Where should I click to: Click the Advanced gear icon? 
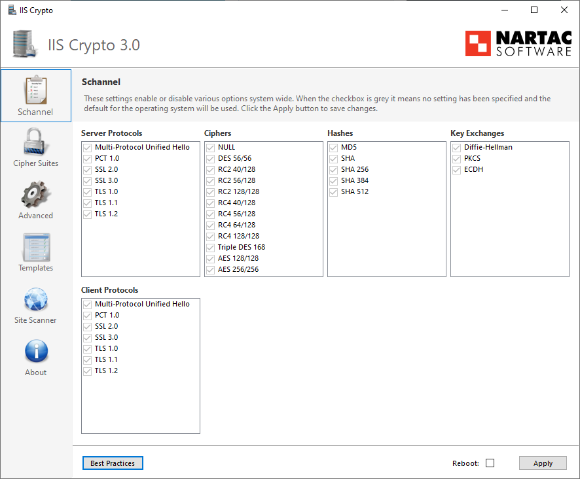tap(35, 195)
